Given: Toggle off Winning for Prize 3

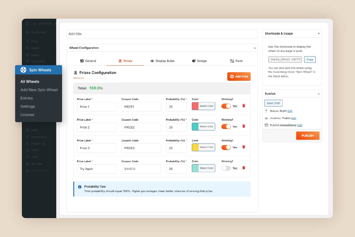Looking at the screenshot, I should 226,147.
